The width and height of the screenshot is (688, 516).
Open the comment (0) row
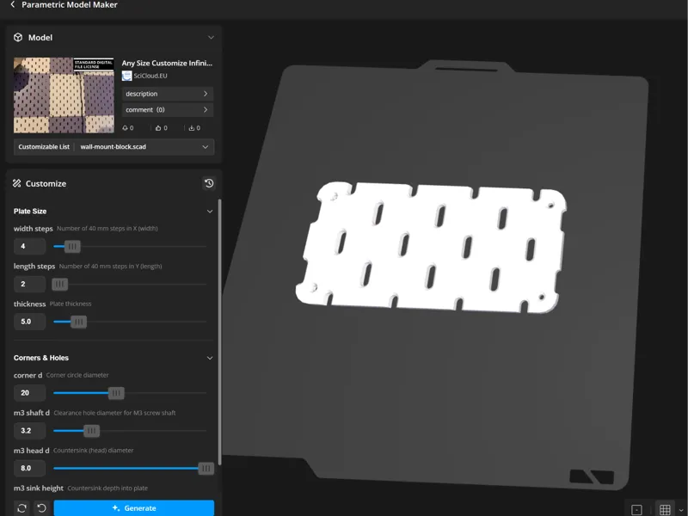(x=167, y=110)
